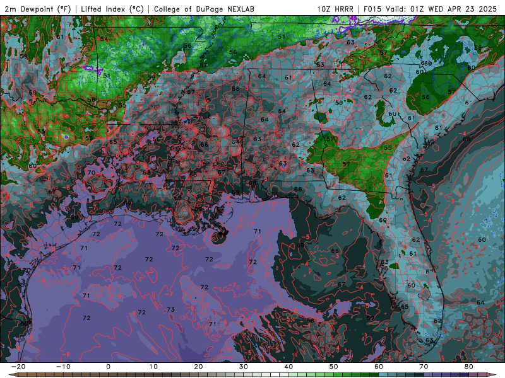The image size is (505, 378).
Task: Click the "10Z HRRR" model run label
Action: tap(335, 9)
